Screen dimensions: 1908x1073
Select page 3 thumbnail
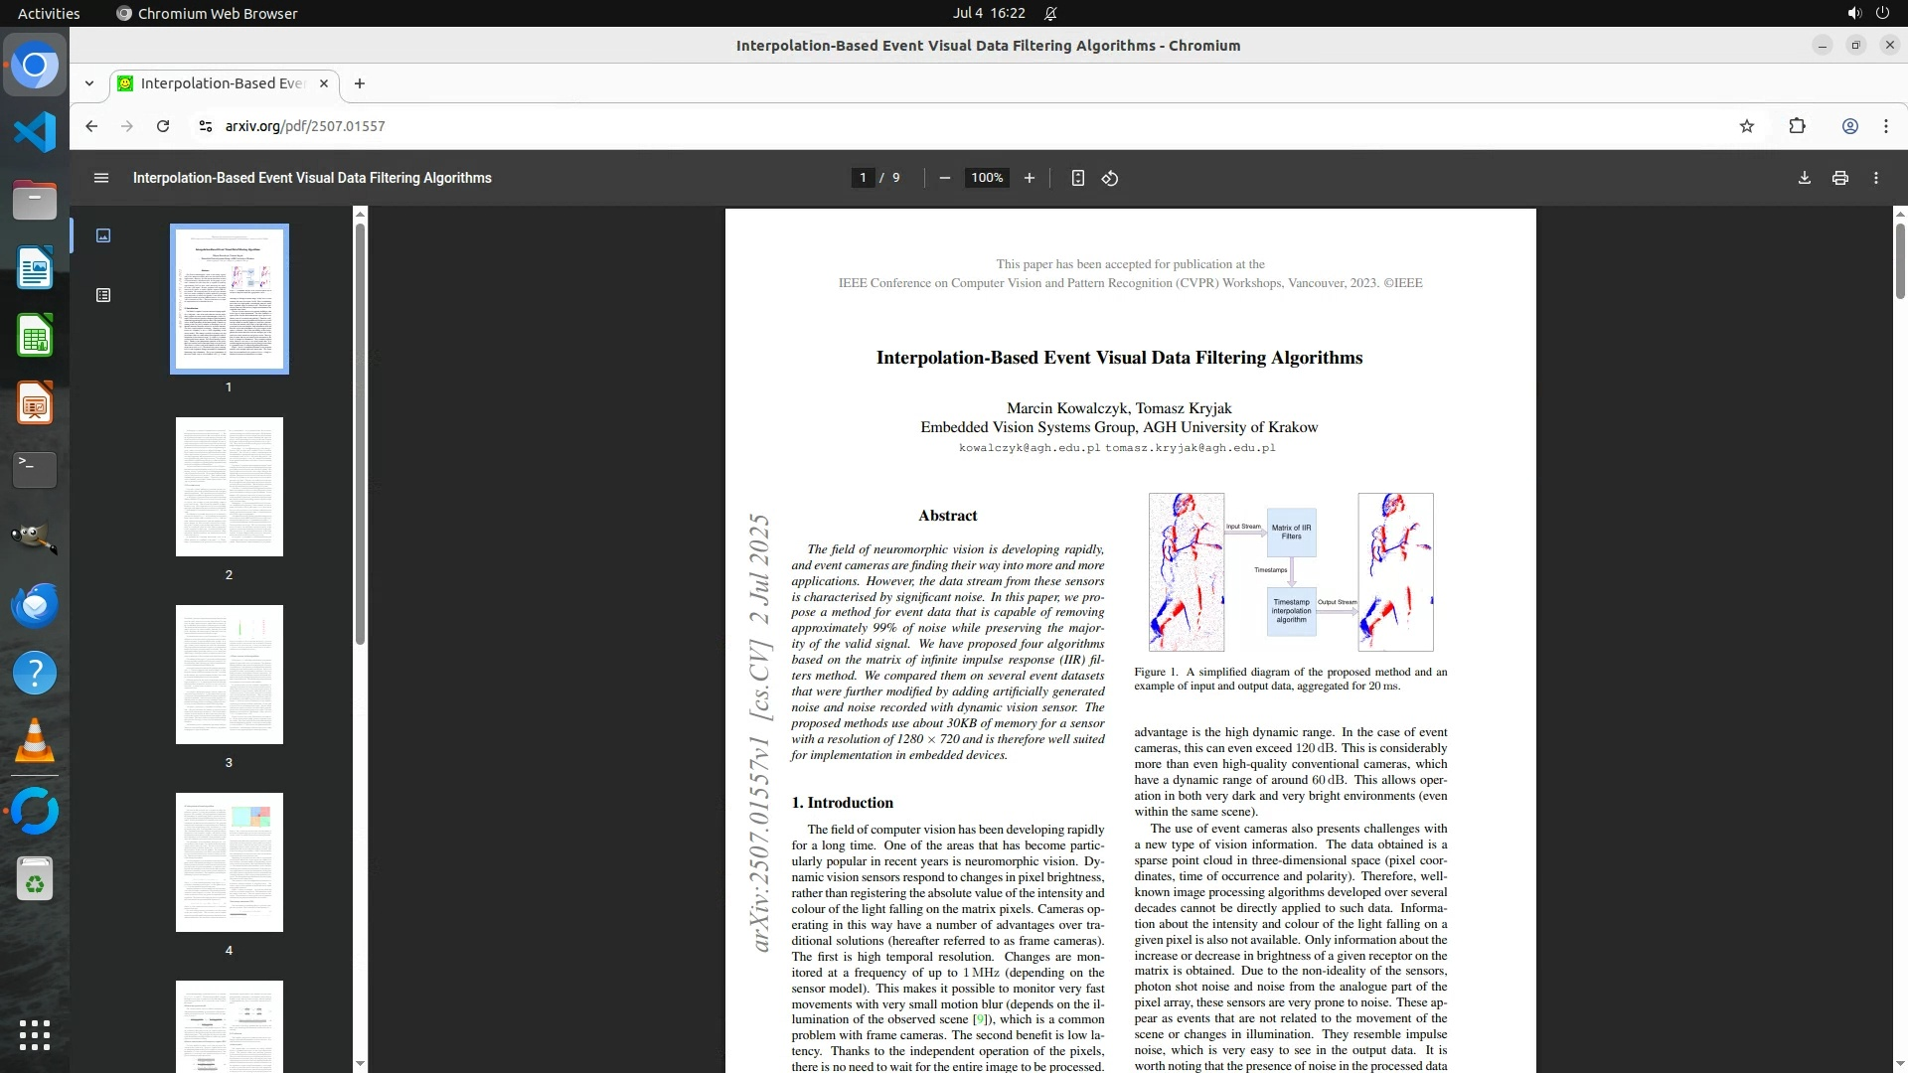click(x=229, y=675)
